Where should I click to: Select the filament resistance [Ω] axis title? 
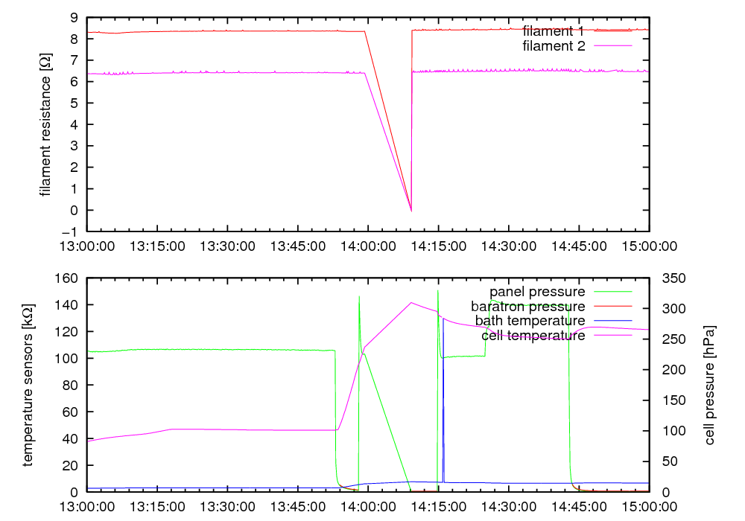tap(46, 124)
